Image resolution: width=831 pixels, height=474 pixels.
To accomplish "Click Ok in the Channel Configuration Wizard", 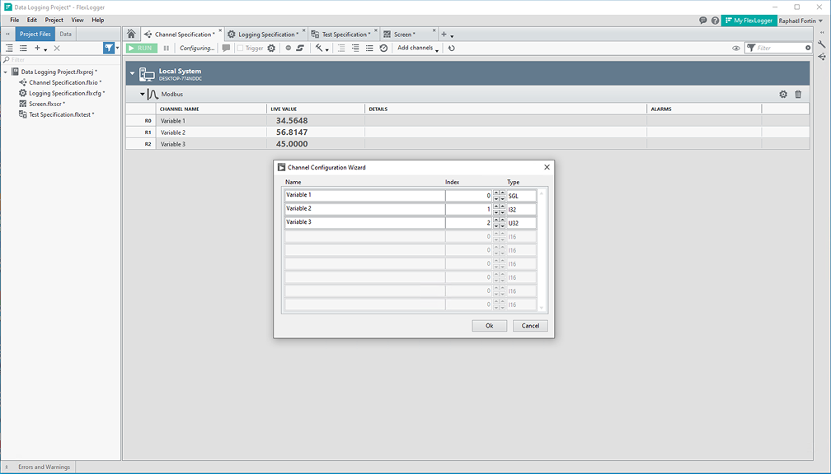I will [x=489, y=326].
